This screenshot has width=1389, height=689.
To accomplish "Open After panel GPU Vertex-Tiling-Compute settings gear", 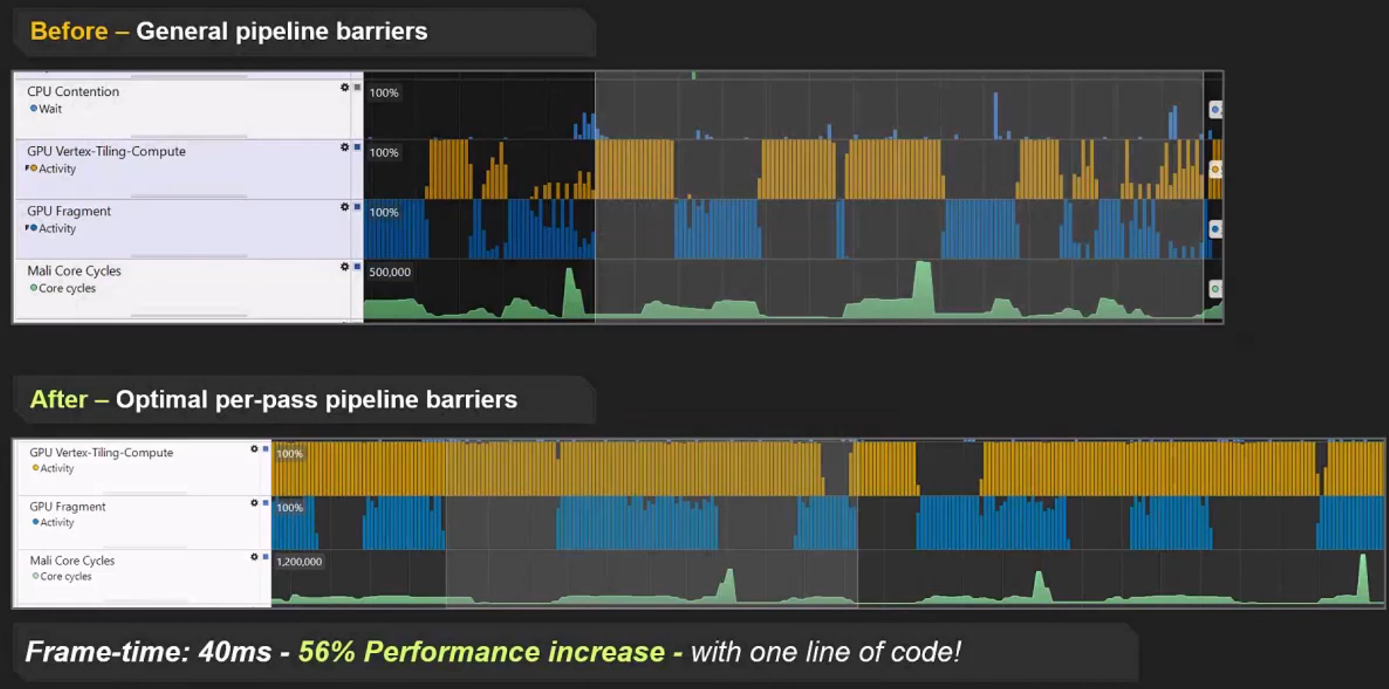I will (254, 449).
